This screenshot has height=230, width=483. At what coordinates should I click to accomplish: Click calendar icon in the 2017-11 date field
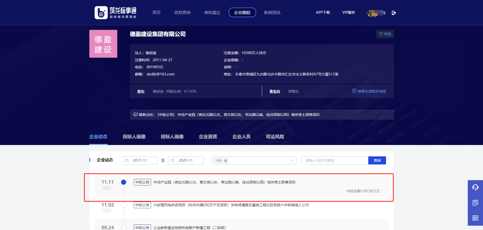127,160
